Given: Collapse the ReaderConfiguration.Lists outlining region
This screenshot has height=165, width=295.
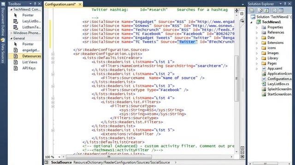Looking at the screenshot, I should click(x=53, y=54).
